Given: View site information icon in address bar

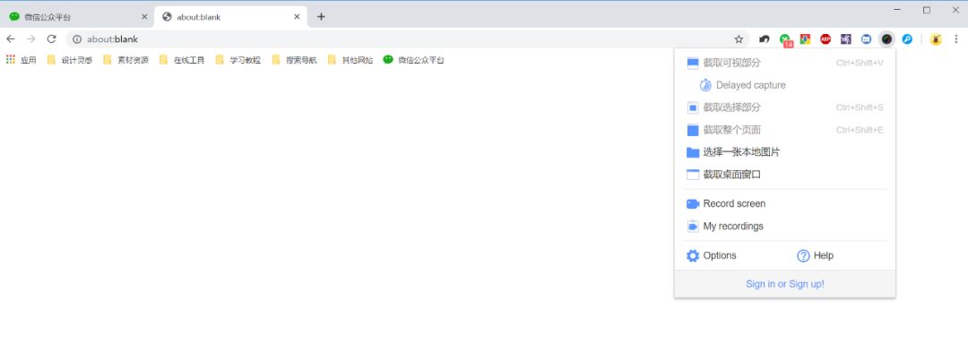Looking at the screenshot, I should click(x=77, y=39).
